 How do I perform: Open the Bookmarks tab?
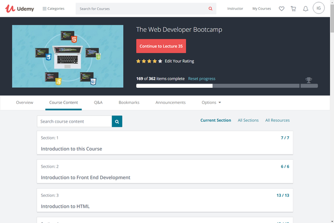tap(129, 102)
